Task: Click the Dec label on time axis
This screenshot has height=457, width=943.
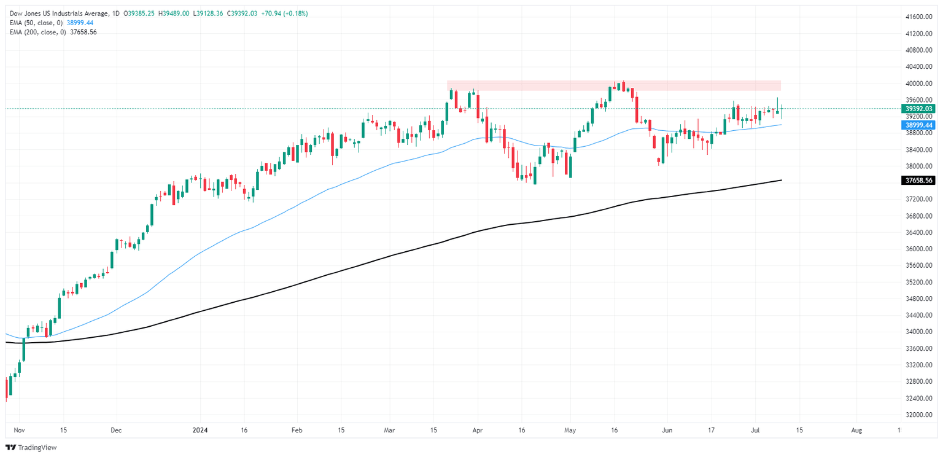Action: [x=117, y=431]
